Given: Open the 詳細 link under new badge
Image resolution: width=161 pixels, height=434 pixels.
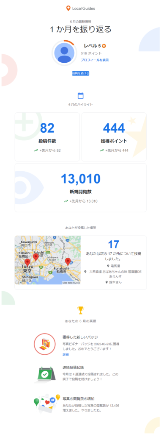Looking at the screenshot, I should (66, 355).
